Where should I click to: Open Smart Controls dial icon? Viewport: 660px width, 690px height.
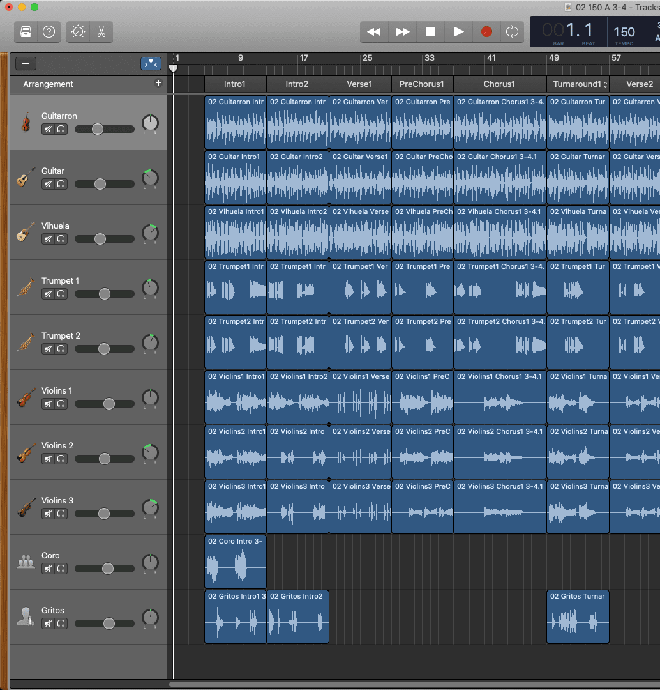[x=79, y=32]
